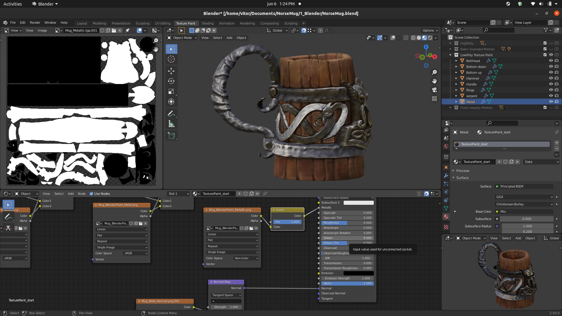Toggle camera view in viewport
The width and height of the screenshot is (562, 316).
pos(434,90)
